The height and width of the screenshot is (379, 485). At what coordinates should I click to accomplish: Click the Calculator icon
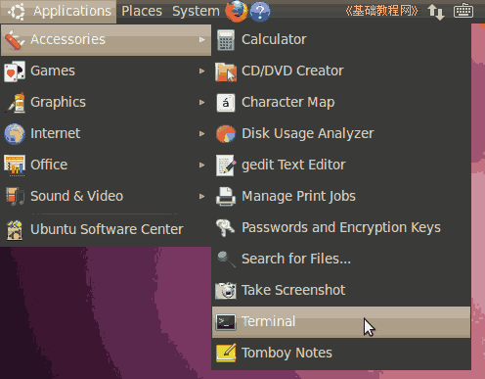pos(226,40)
